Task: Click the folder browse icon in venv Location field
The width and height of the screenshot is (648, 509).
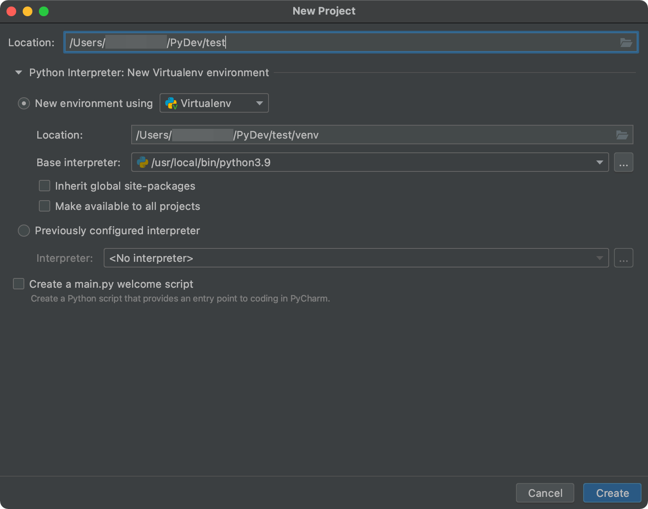Action: 622,135
